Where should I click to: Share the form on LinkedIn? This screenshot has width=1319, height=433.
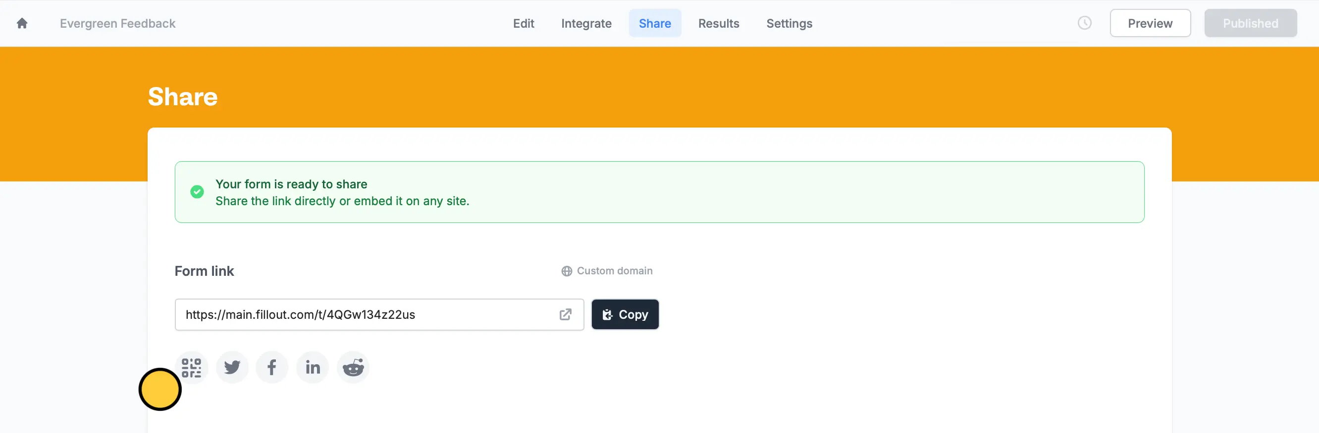313,367
